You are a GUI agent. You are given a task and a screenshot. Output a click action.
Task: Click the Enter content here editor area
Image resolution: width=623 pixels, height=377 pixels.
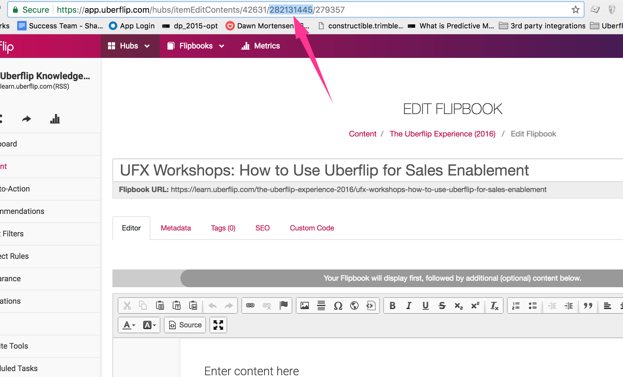coord(251,371)
